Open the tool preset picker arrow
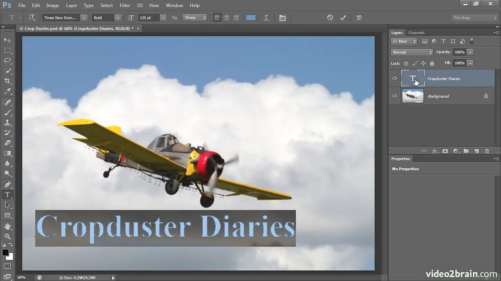This screenshot has width=501, height=281. [20, 18]
